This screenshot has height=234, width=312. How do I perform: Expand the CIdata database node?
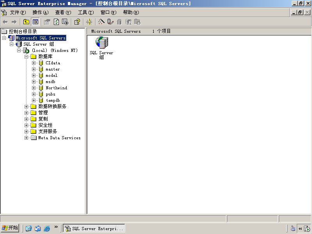coord(34,63)
